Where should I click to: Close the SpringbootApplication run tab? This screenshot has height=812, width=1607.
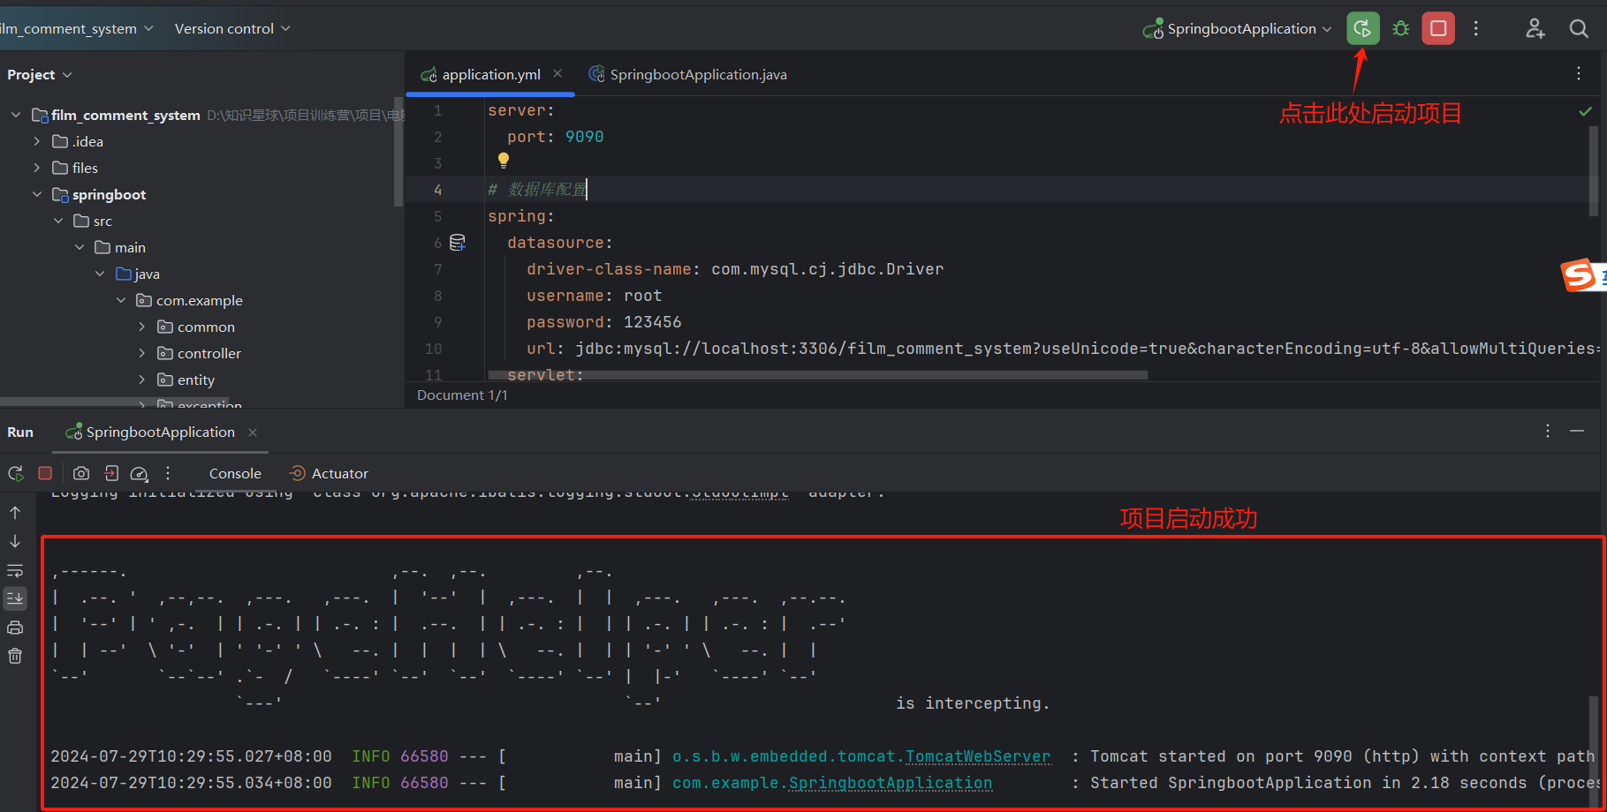tap(253, 432)
